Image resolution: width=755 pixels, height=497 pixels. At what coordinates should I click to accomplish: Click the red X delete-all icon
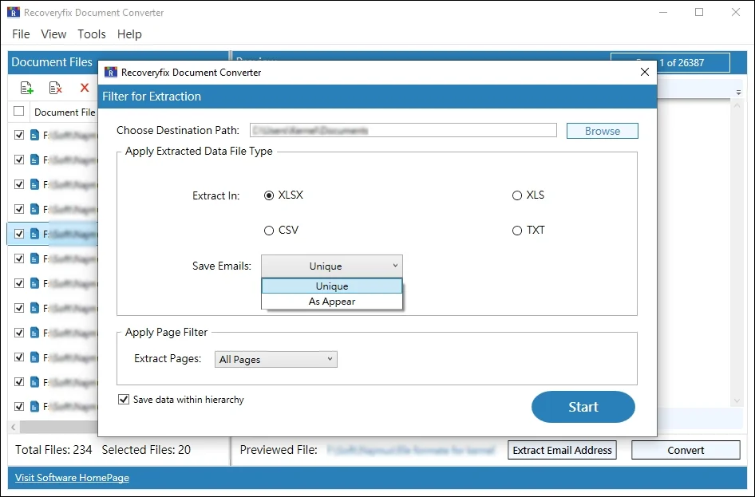85,88
